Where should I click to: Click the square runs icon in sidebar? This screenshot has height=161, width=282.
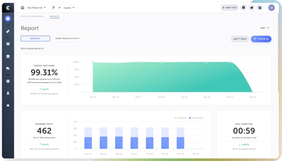point(8,56)
